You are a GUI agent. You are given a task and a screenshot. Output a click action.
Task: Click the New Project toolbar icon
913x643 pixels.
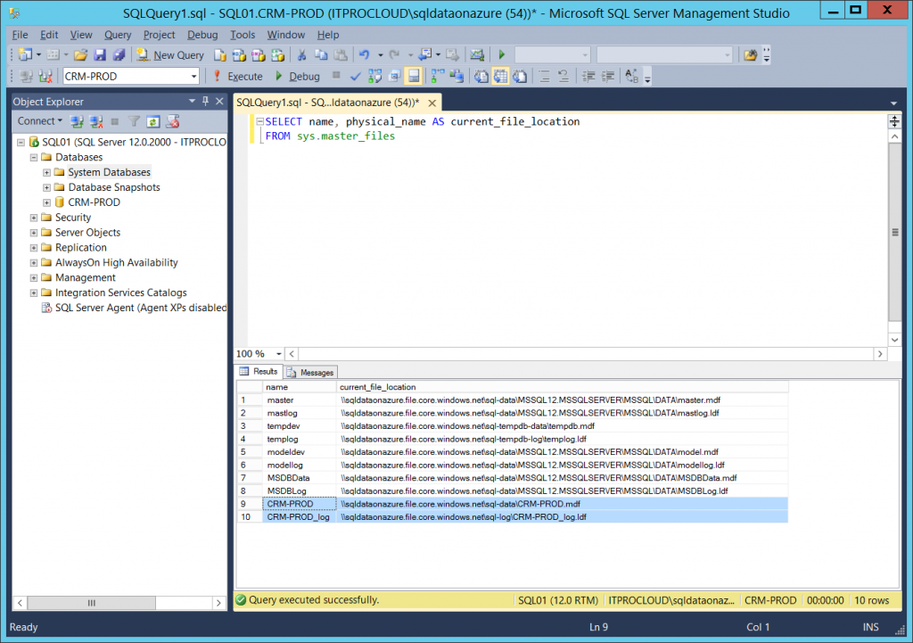click(25, 54)
